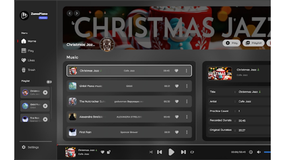
Task: Expand the menu for Alexandra Streliski row
Action: [x=187, y=117]
